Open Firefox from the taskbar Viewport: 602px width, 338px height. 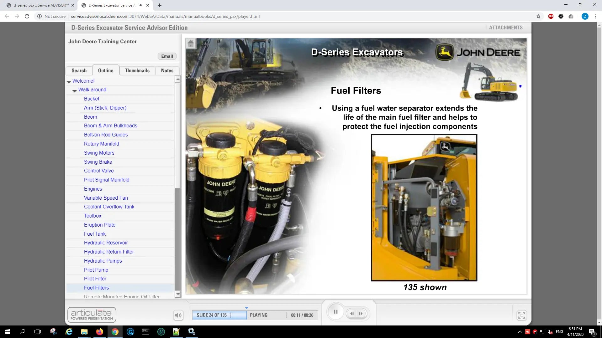point(100,332)
